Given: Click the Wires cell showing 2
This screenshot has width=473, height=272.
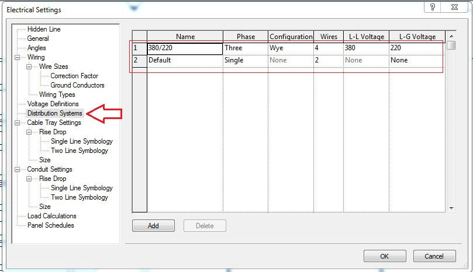Looking at the screenshot, I should tap(329, 61).
